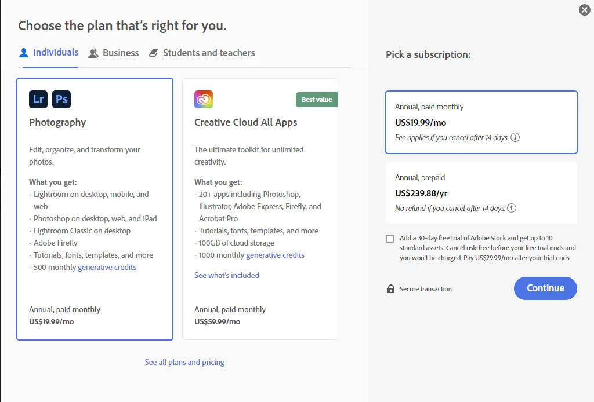This screenshot has height=402, width=594.
Task: Click 'The ultimate toolkit for unlimited creativity' description
Action: 249,155
